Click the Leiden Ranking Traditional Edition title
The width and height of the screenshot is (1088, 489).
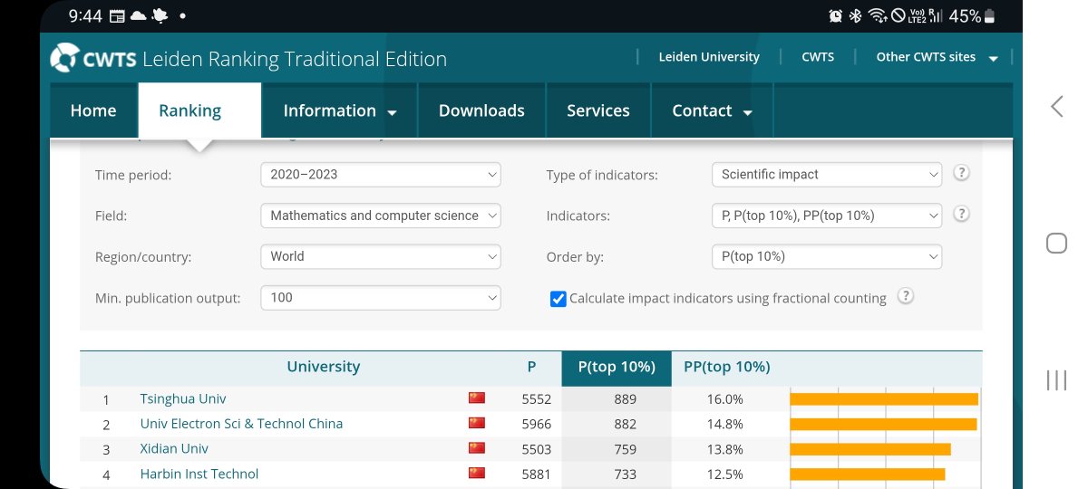(x=295, y=60)
